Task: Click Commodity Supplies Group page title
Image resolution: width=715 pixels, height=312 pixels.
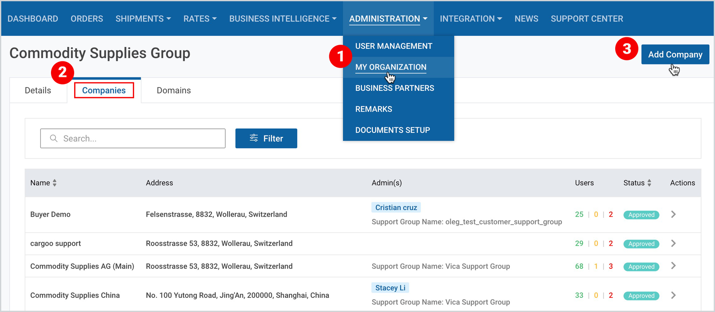Action: click(100, 53)
